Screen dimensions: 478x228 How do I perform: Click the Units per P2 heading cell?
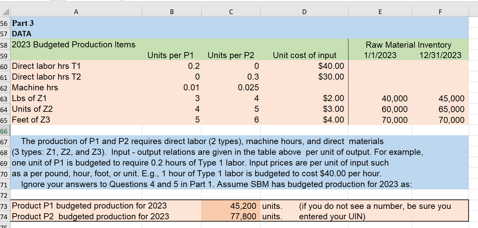230,55
